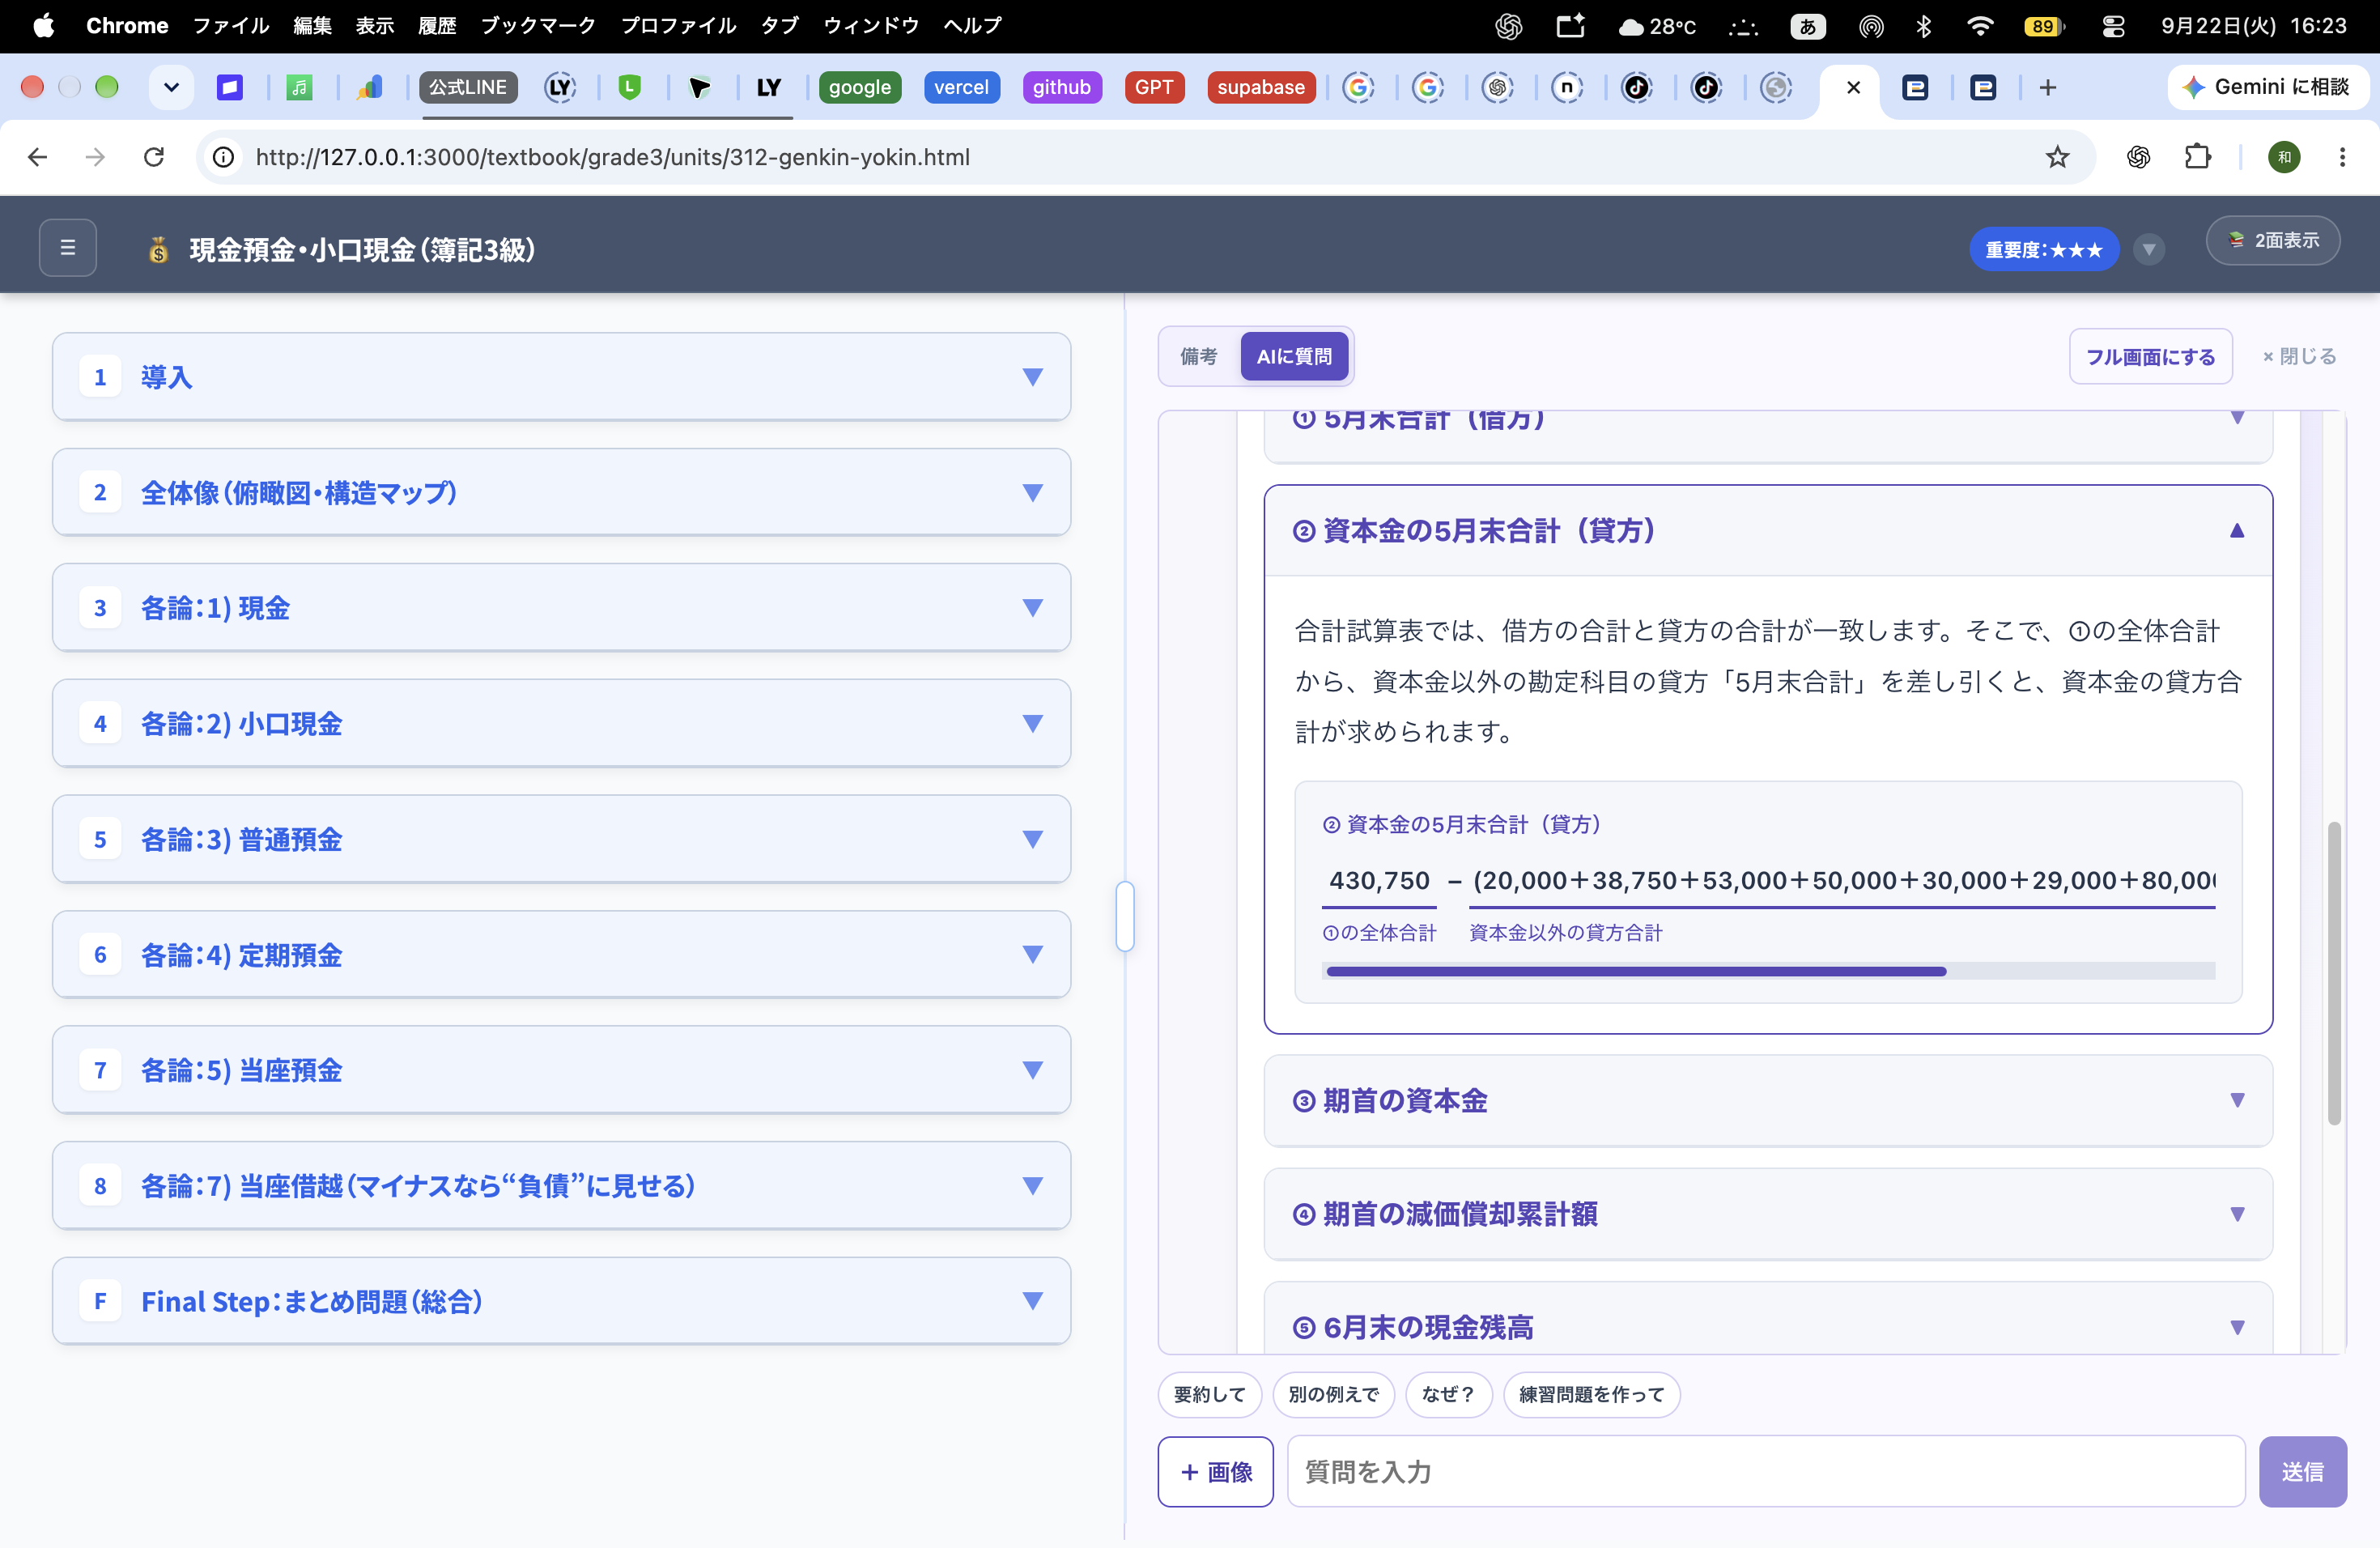
Task: Expand ③ 期首の資本金 panel
Action: pos(1767,1100)
